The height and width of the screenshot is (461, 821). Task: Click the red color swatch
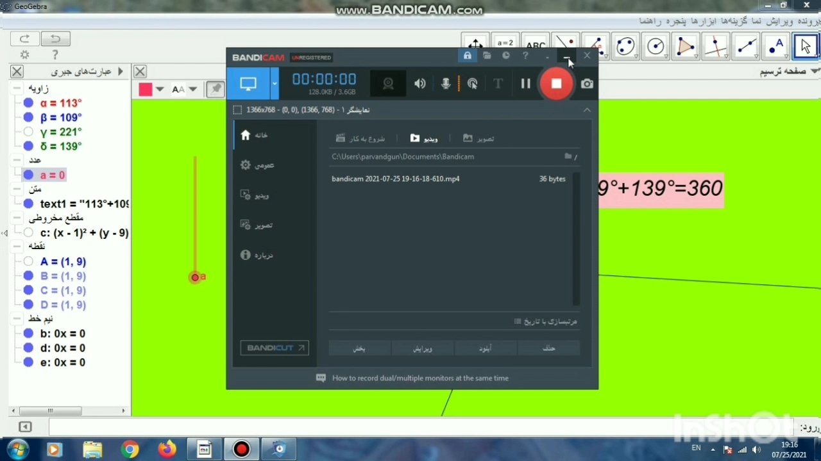[146, 90]
